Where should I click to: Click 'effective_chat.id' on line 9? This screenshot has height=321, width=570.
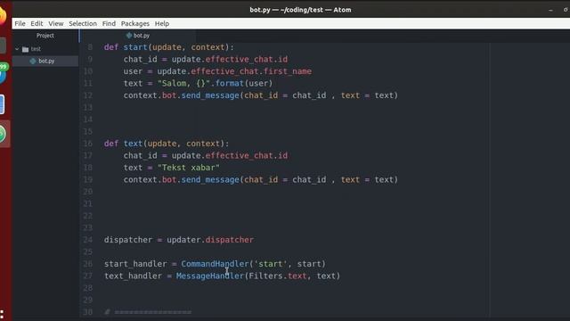[x=247, y=60]
